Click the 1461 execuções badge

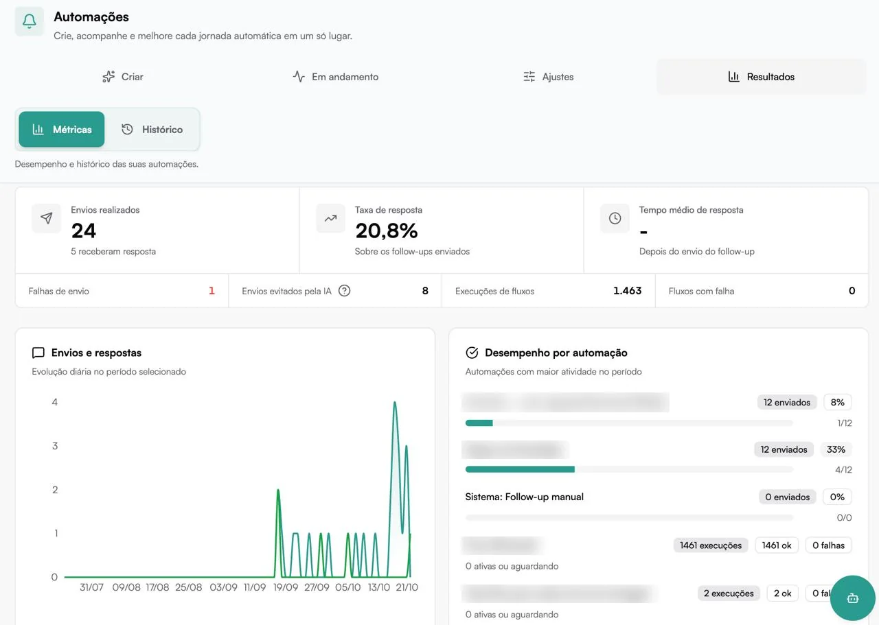pyautogui.click(x=711, y=545)
